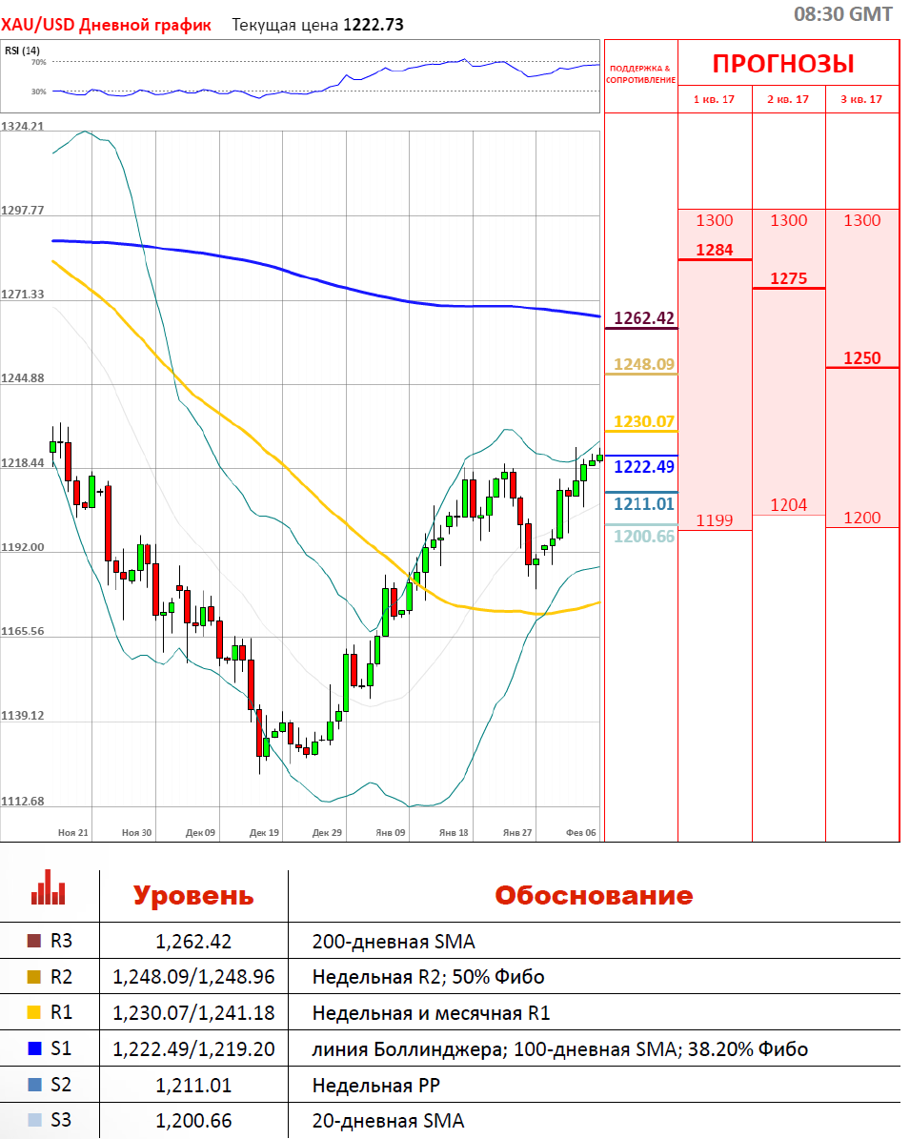Click the R3 dark red color swatch
This screenshot has width=910, height=1139.
tap(35, 942)
